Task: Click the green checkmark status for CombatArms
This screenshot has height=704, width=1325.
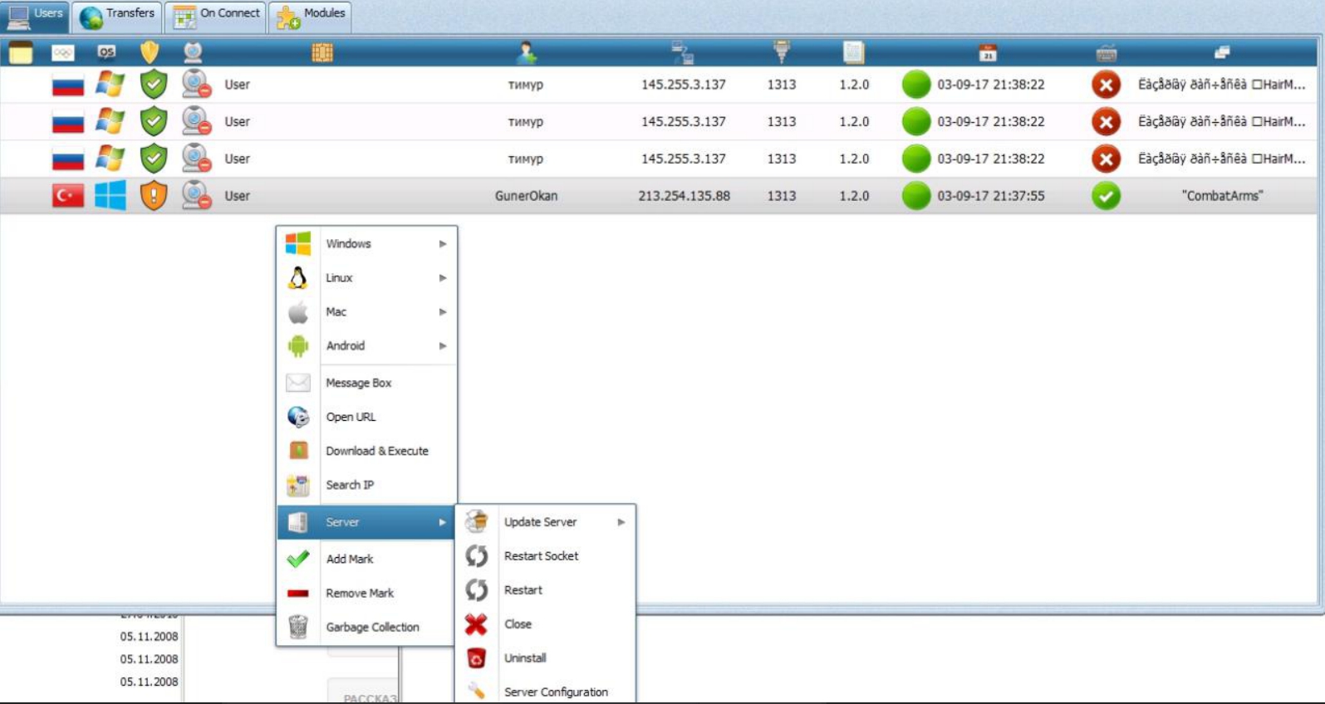Action: pyautogui.click(x=1106, y=196)
